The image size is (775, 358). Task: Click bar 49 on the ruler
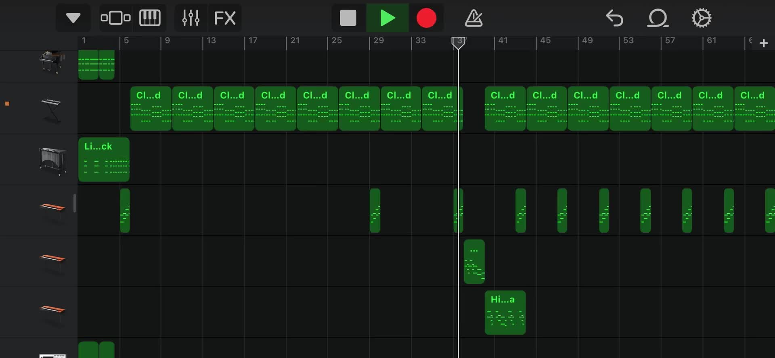(587, 41)
